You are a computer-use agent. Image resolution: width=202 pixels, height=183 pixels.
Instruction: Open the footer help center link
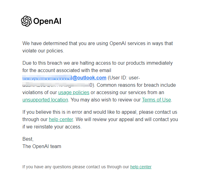(141, 167)
